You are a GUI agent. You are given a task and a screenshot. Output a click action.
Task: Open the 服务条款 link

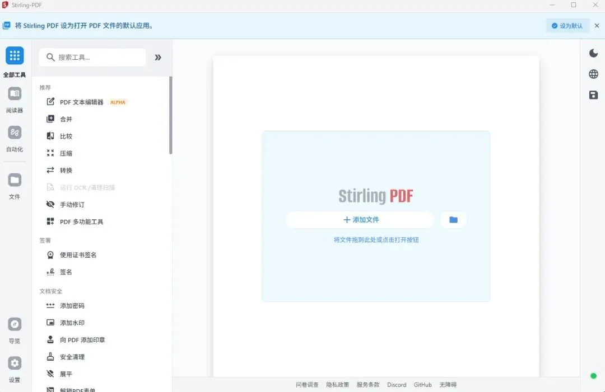(368, 385)
